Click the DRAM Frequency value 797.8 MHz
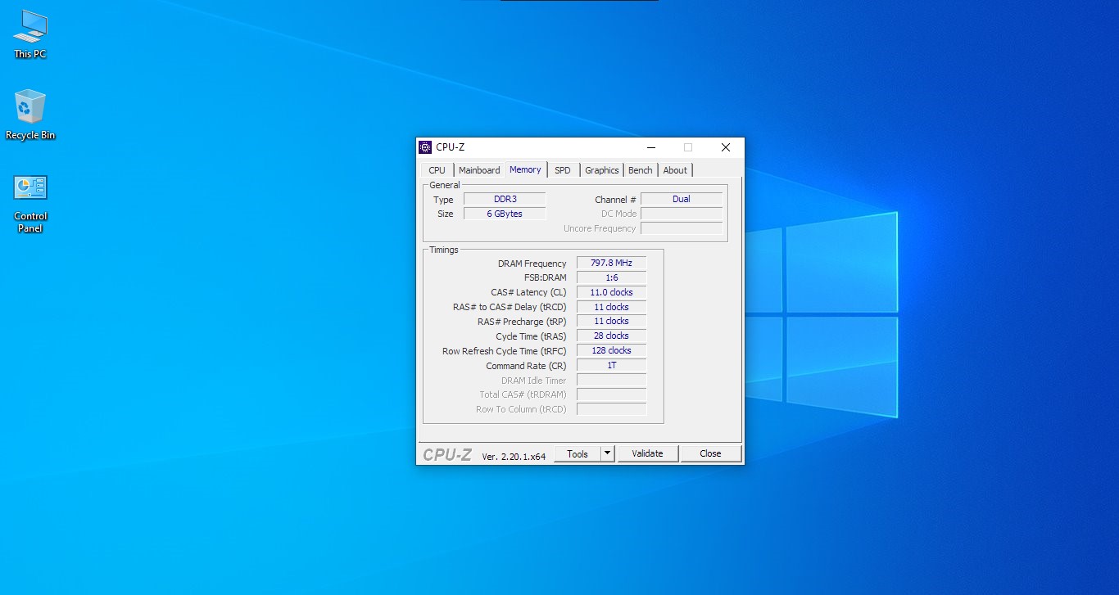This screenshot has height=595, width=1119. (612, 263)
